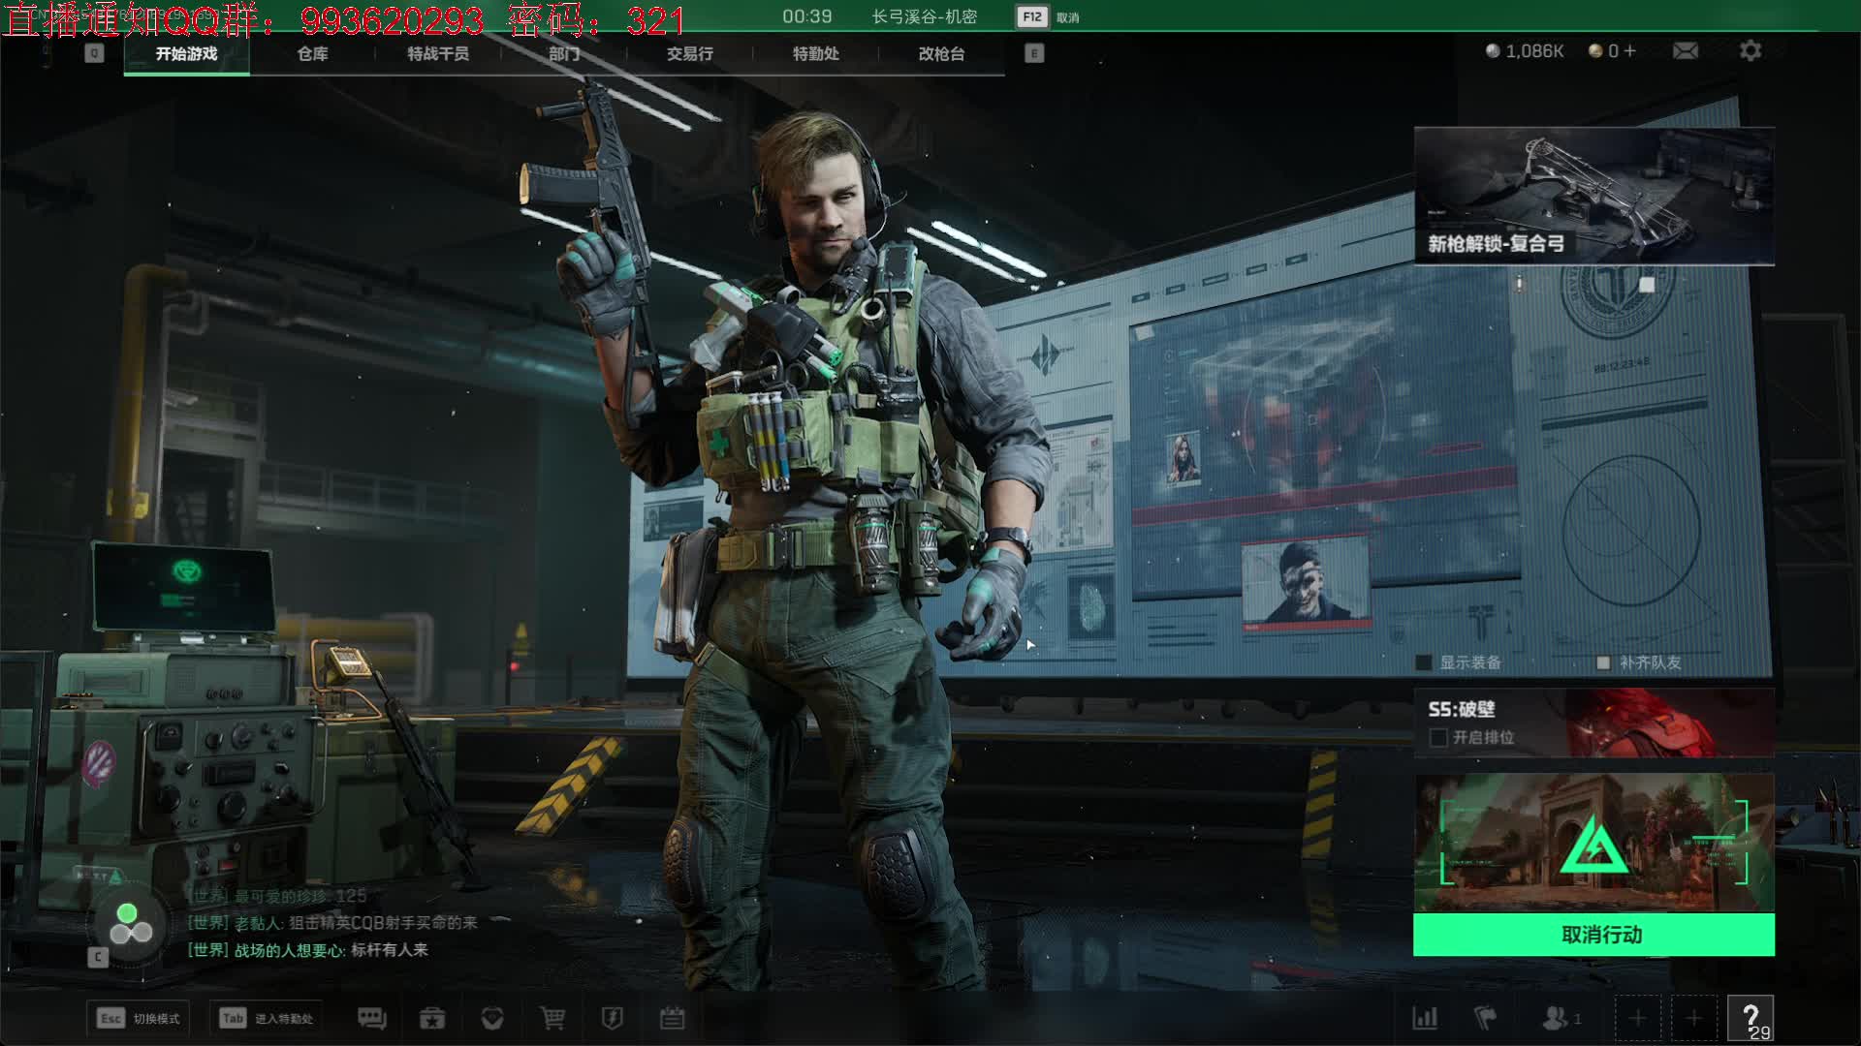This screenshot has width=1861, height=1046.
Task: Click the plus next to gold currency 0
Action: (x=1629, y=50)
